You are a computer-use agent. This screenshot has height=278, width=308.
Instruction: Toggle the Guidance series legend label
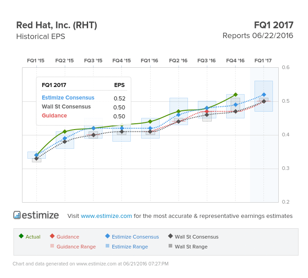click(68, 237)
